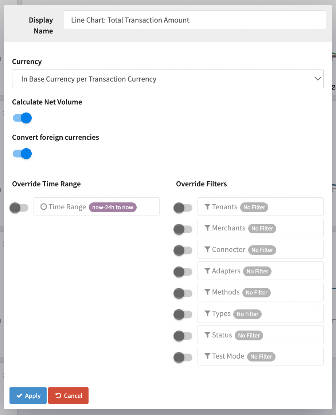The image size is (336, 415).
Task: Click the funnel icon next to Adapters
Action: (207, 271)
